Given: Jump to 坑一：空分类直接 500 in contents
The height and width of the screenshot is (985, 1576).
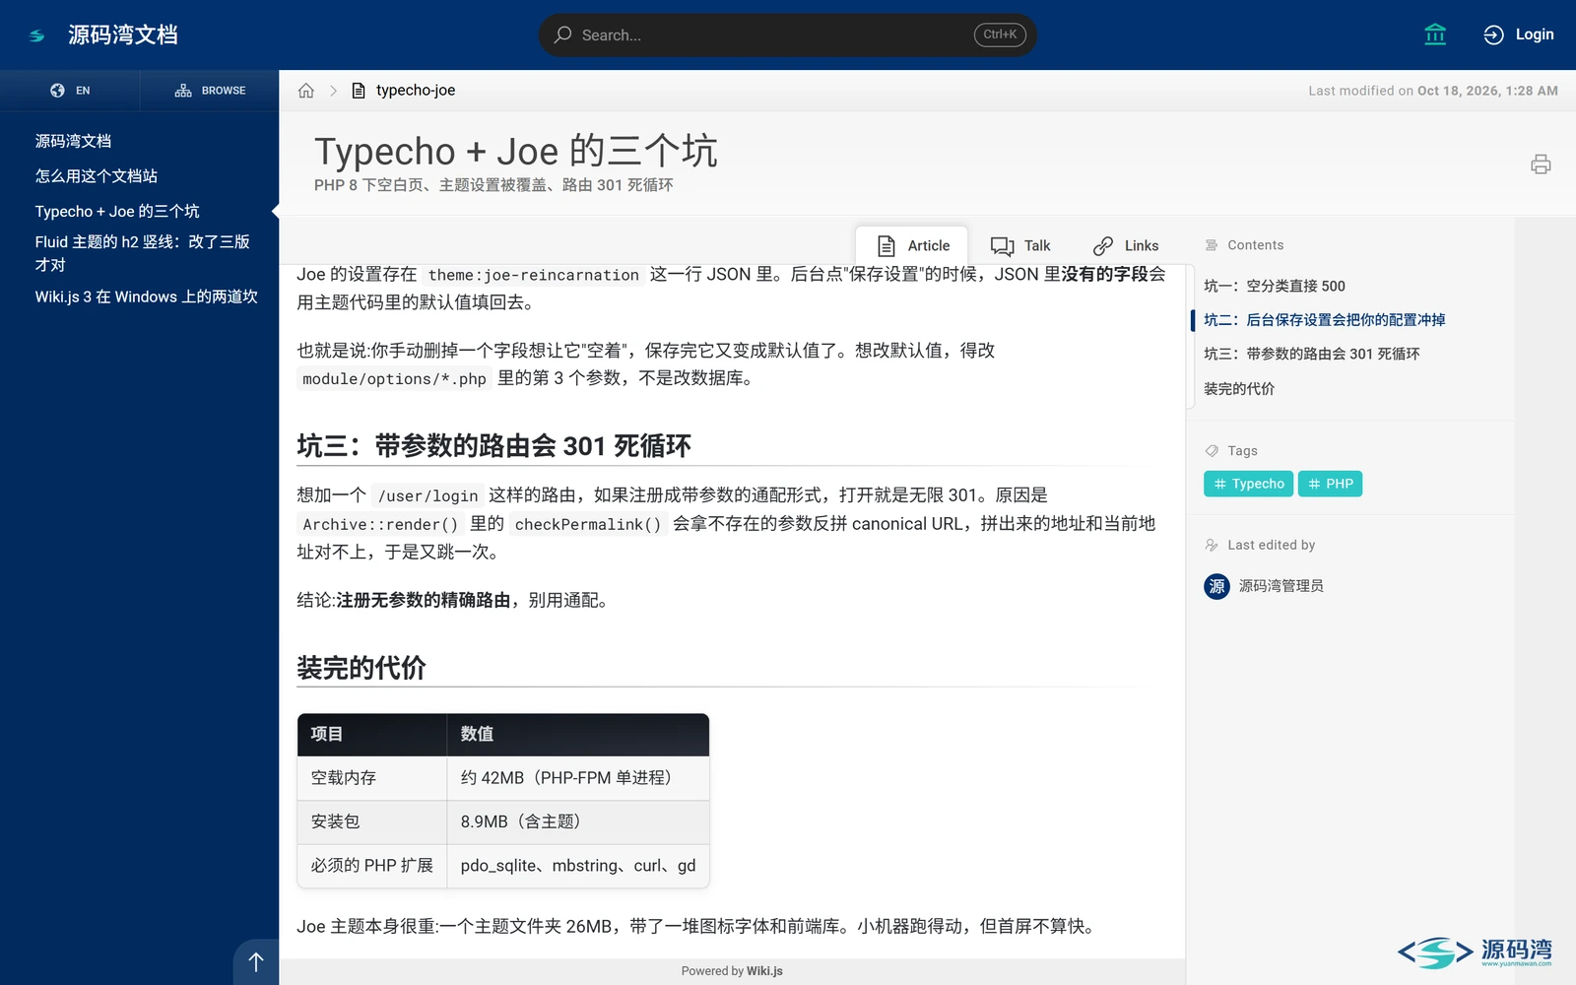Looking at the screenshot, I should point(1274,286).
